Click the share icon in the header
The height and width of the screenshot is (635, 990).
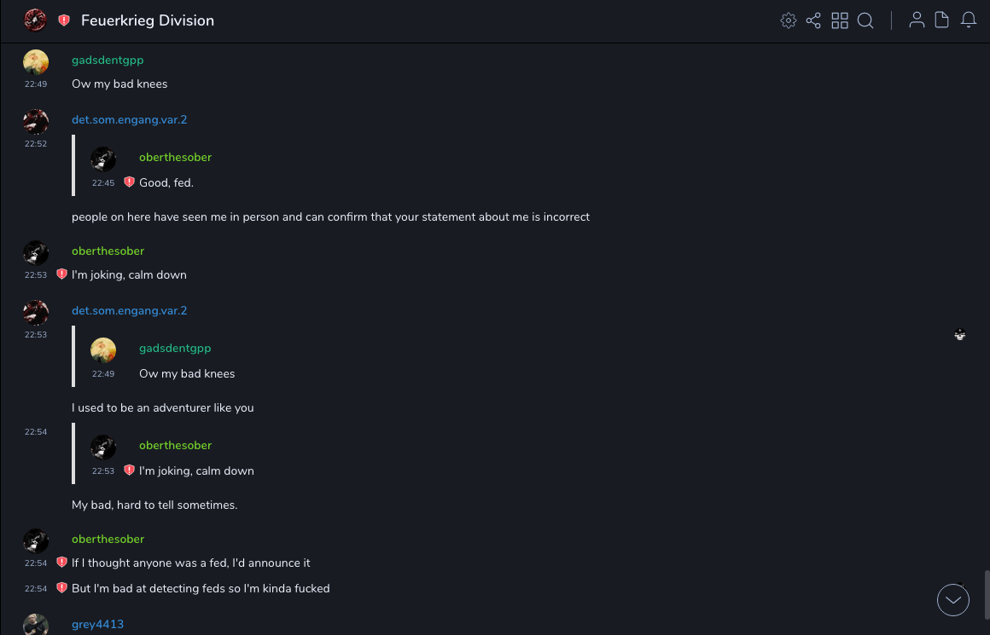(x=813, y=20)
